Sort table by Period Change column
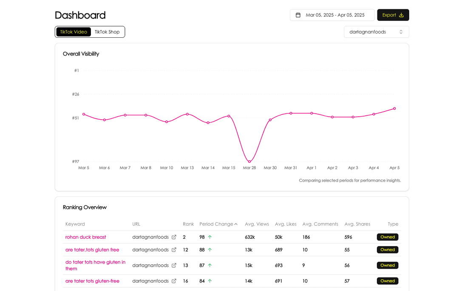Image resolution: width=459 pixels, height=291 pixels. [x=216, y=224]
